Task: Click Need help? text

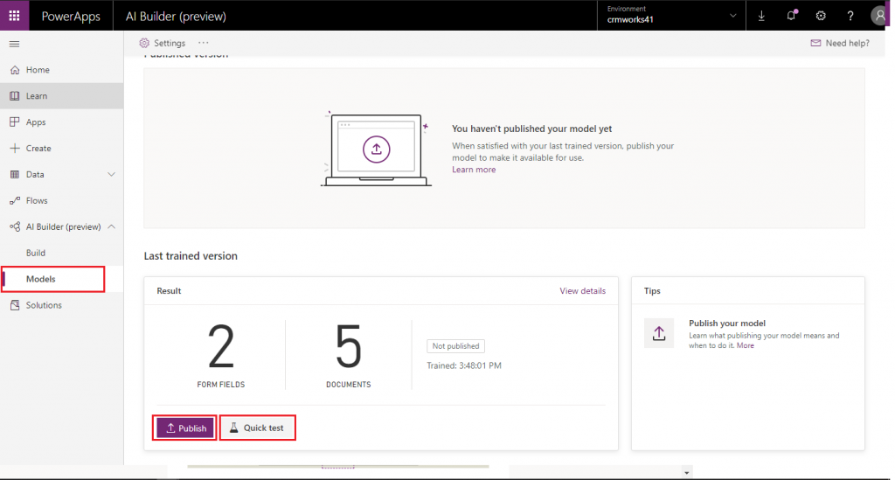Action: click(x=847, y=44)
